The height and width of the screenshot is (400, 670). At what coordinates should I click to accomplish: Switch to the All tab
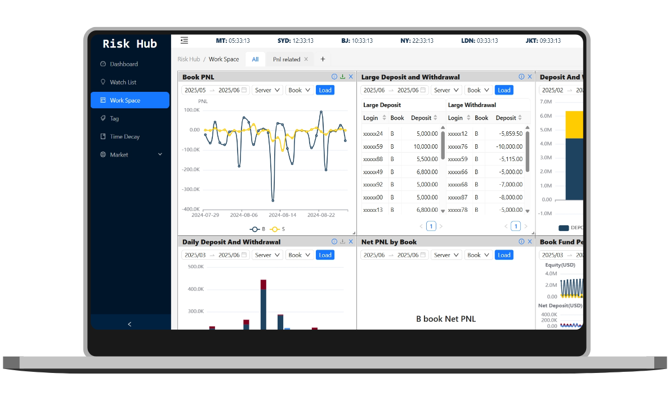click(255, 59)
